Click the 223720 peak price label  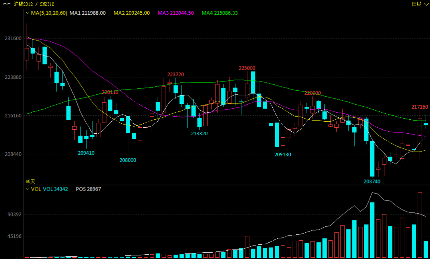pos(176,74)
